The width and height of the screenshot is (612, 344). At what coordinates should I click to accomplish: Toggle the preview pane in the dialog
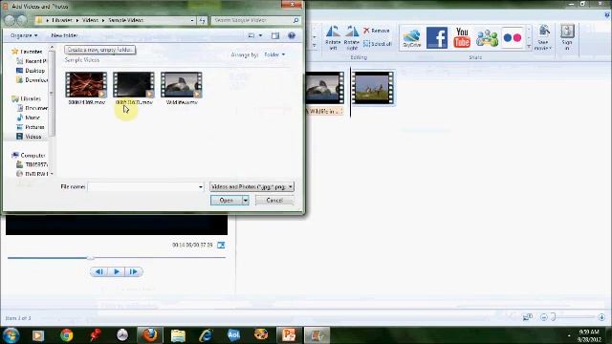[275, 35]
